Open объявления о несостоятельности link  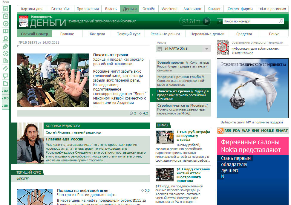pyautogui.click(x=257, y=42)
